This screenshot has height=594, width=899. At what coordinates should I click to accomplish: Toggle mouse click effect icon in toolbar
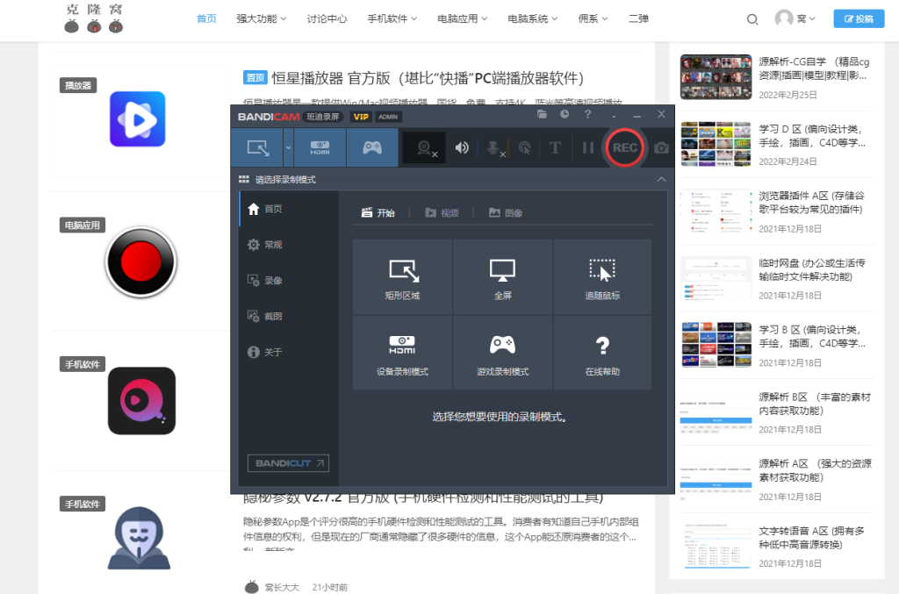click(x=525, y=148)
